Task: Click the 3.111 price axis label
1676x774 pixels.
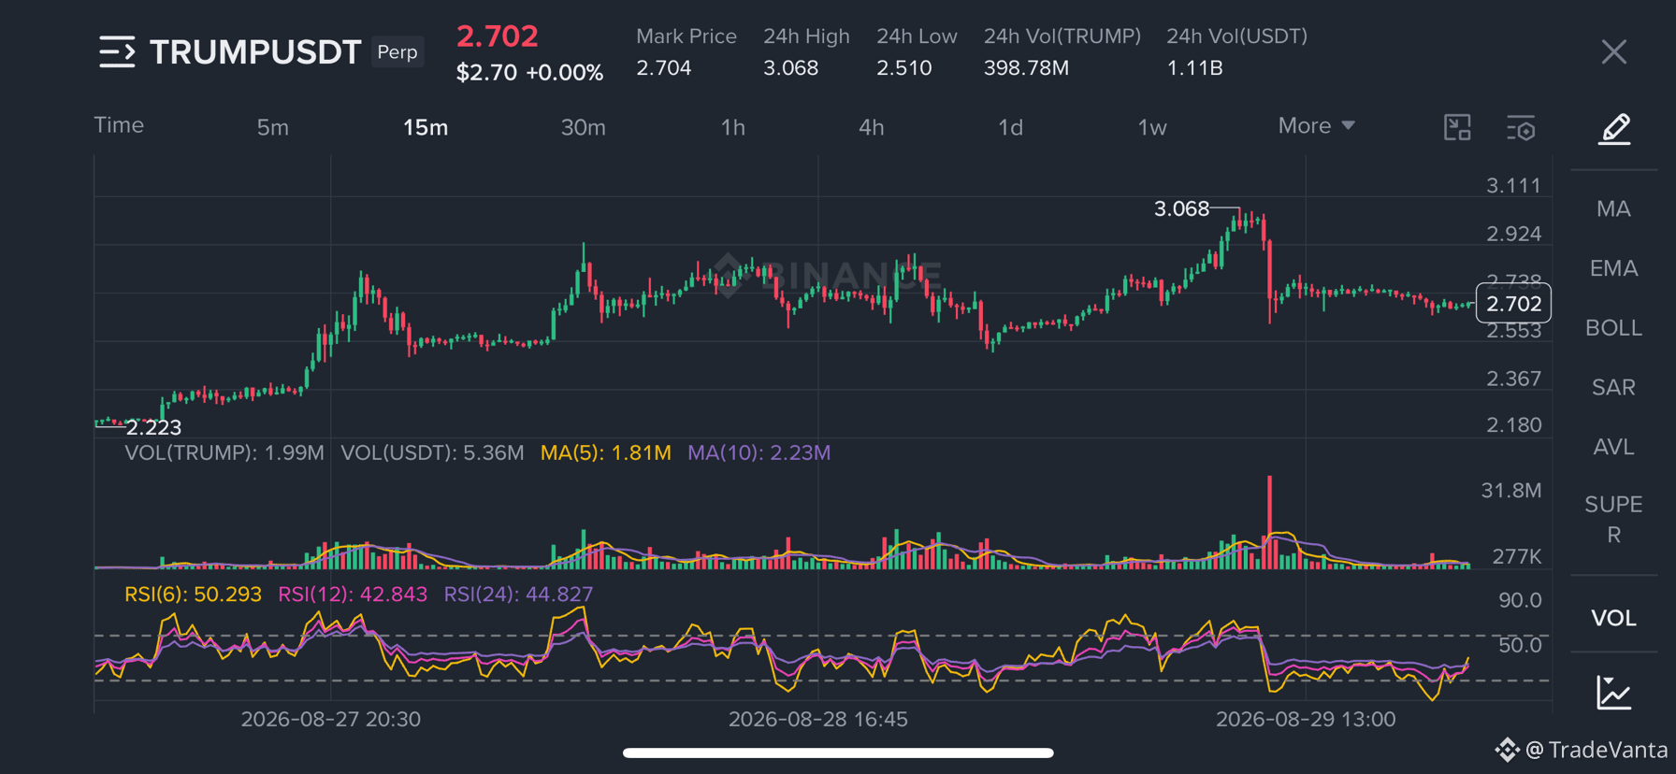Action: coord(1513,185)
